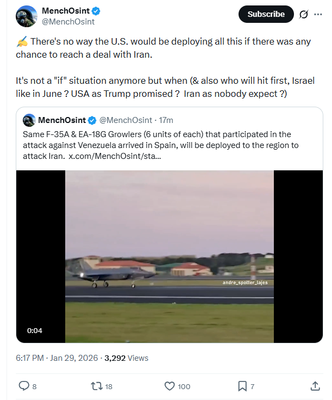Image resolution: width=332 pixels, height=400 pixels.
Task: Click the Grok explain icon
Action: 304,14
